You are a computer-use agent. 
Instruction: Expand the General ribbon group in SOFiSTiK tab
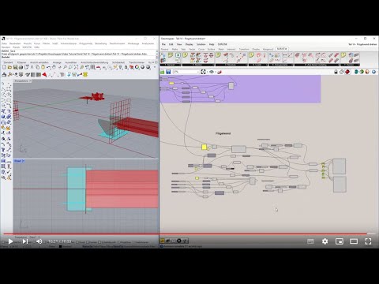(180, 65)
